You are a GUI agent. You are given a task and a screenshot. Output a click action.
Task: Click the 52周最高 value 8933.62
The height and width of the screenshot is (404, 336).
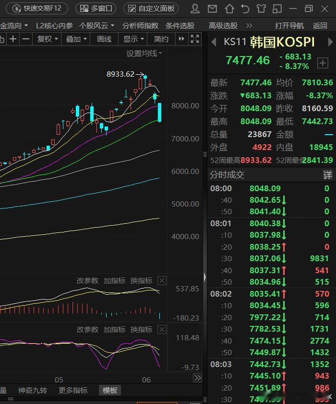click(x=256, y=160)
